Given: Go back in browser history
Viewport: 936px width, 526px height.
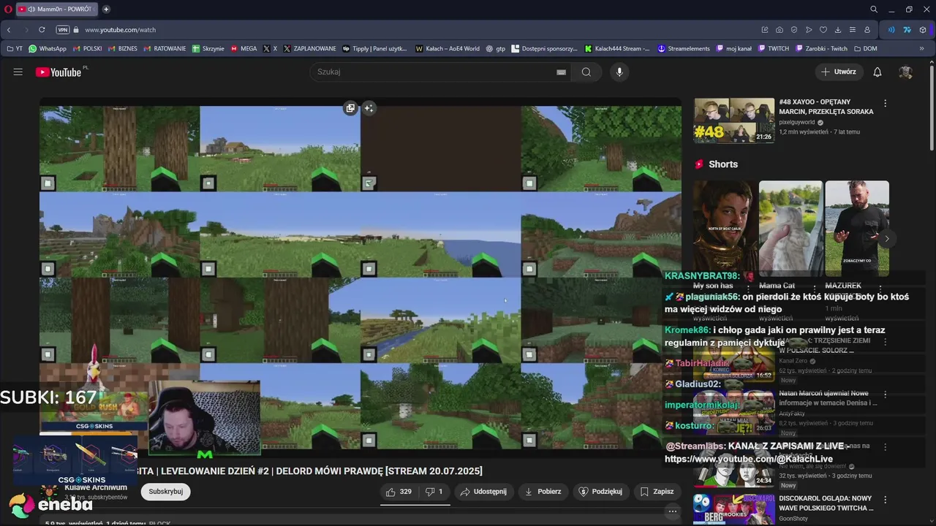Looking at the screenshot, I should [x=9, y=30].
